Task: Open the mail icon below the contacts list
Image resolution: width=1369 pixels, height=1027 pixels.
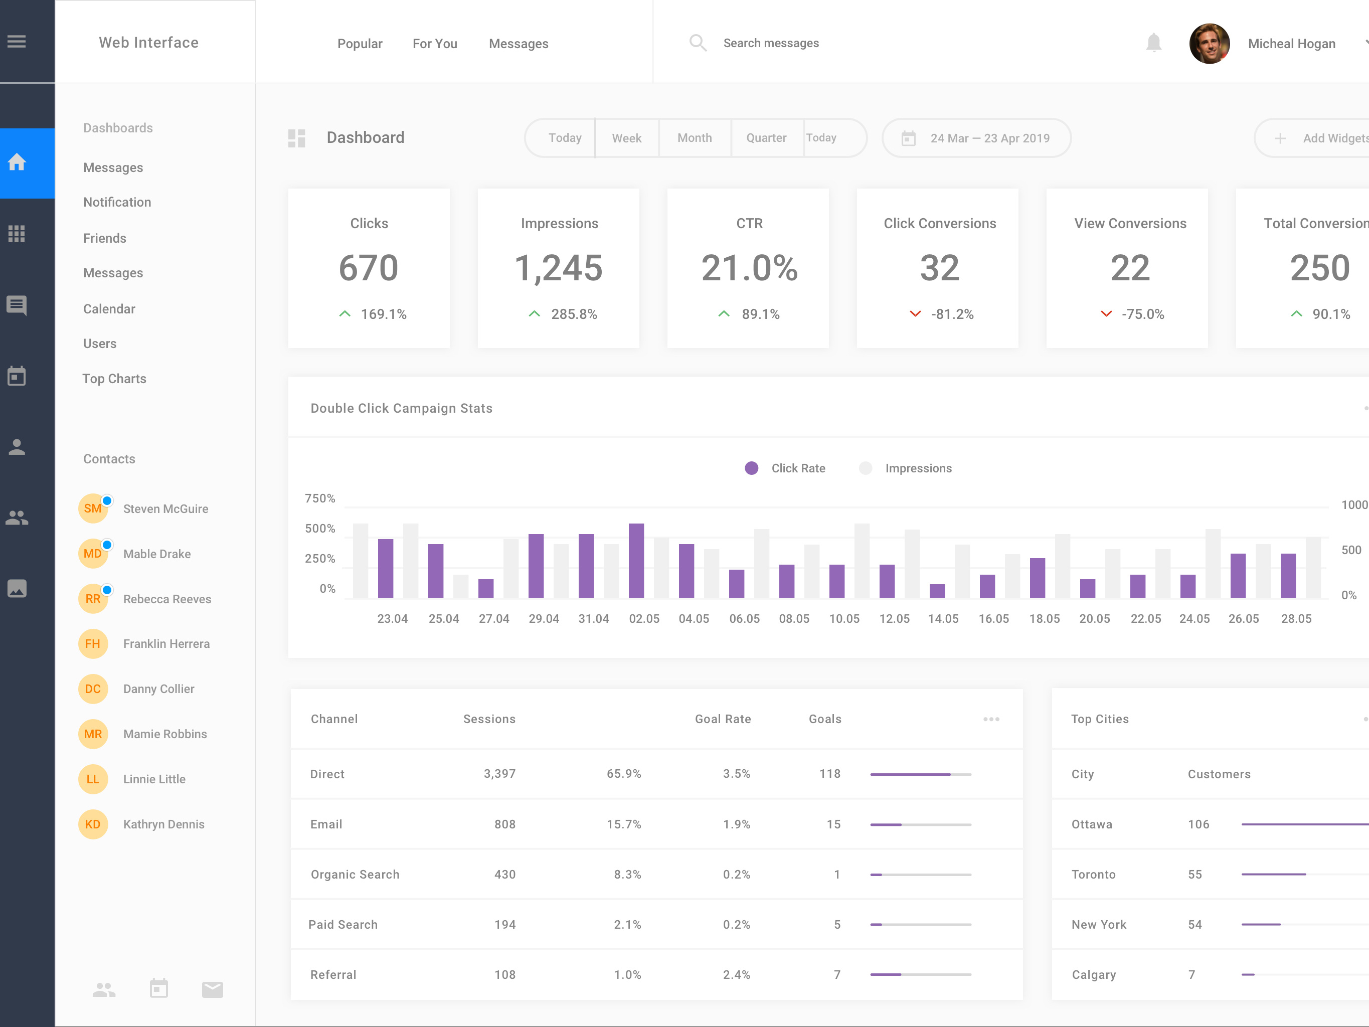Action: click(212, 988)
